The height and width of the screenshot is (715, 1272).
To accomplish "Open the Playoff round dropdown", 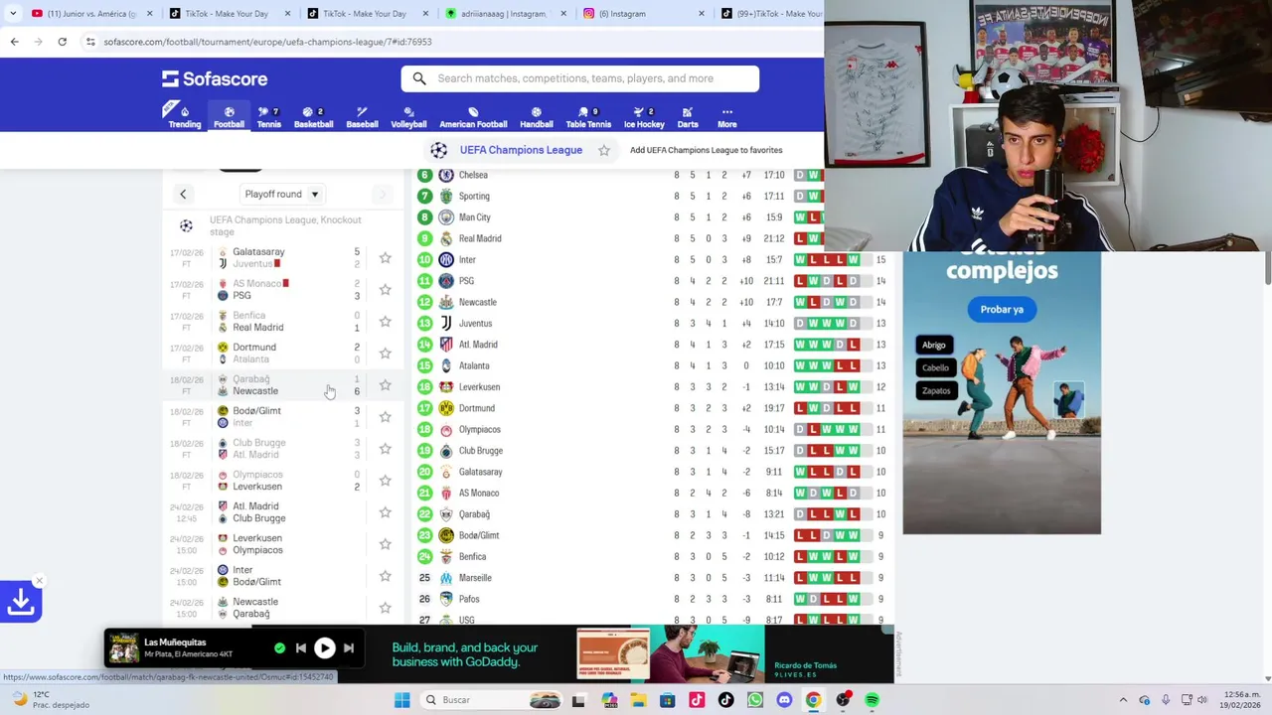I will click(282, 195).
